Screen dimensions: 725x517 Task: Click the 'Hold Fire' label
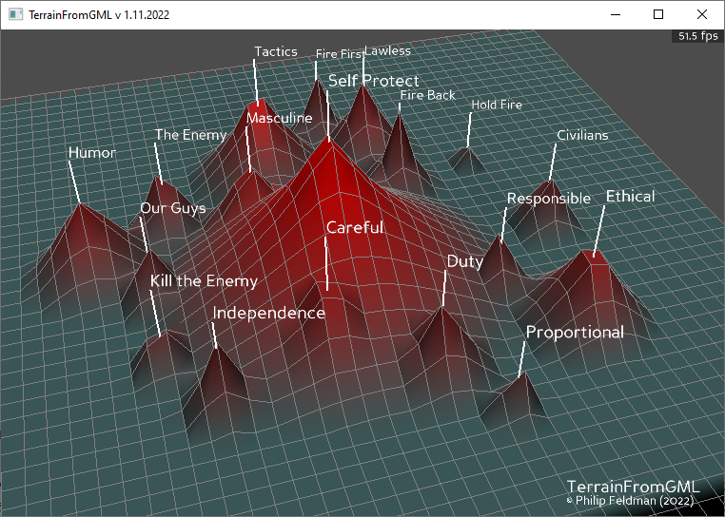pyautogui.click(x=497, y=105)
